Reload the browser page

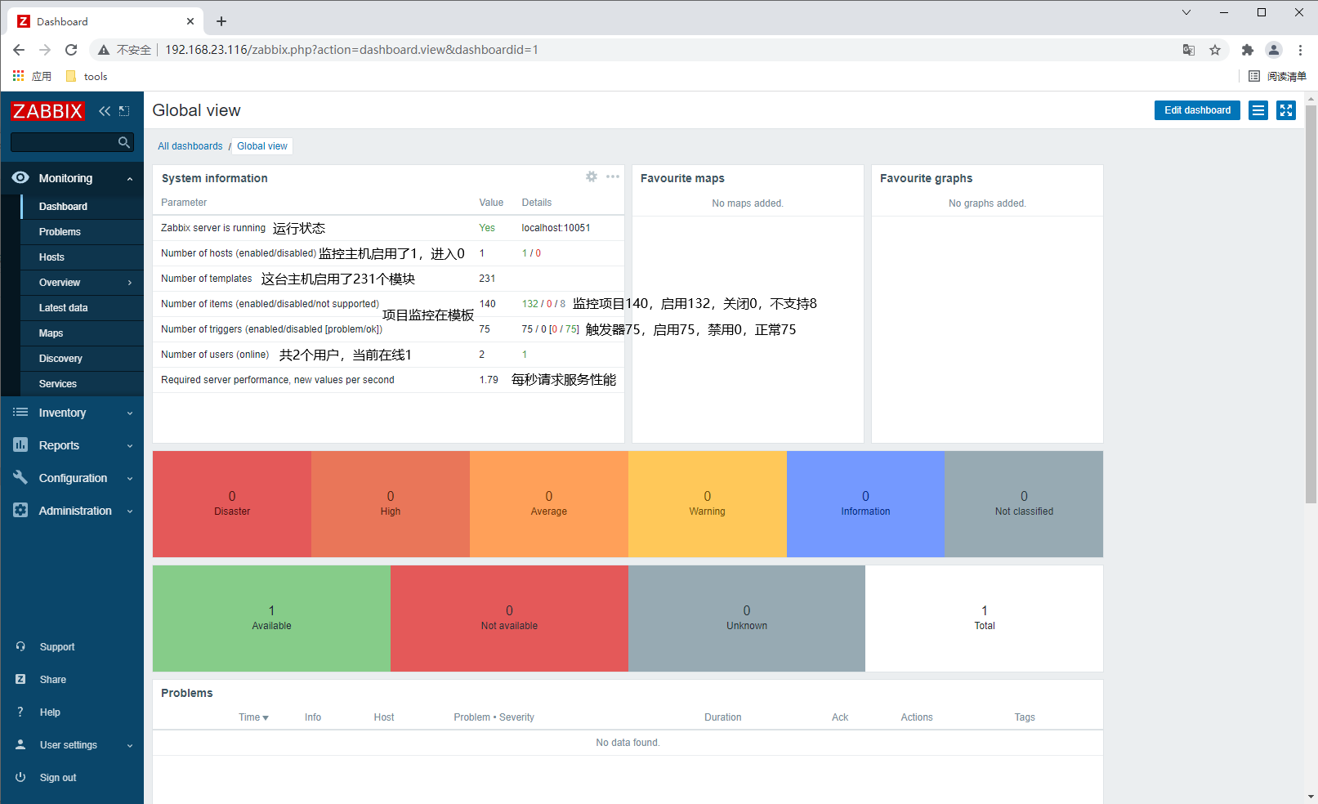click(x=71, y=50)
